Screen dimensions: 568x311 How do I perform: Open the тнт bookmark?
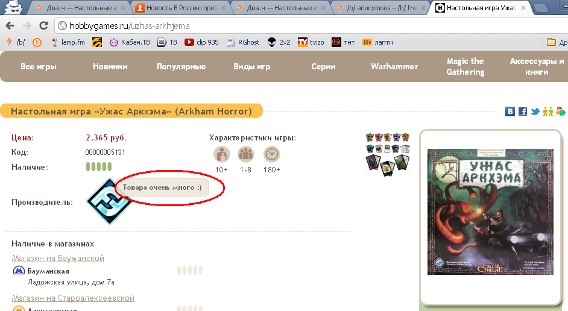point(343,42)
